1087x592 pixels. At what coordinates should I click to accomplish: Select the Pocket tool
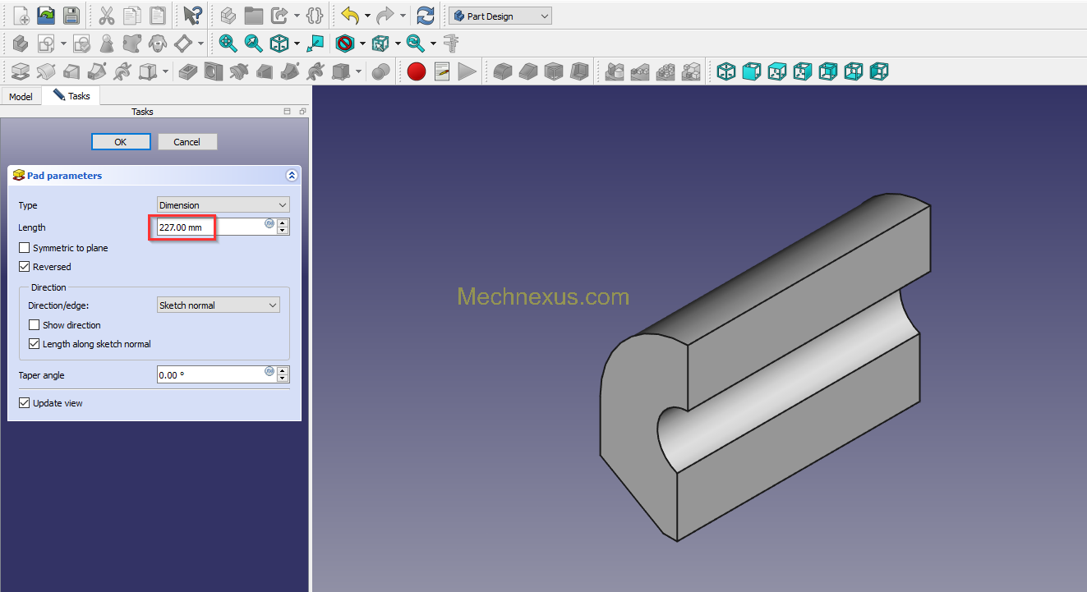point(188,71)
